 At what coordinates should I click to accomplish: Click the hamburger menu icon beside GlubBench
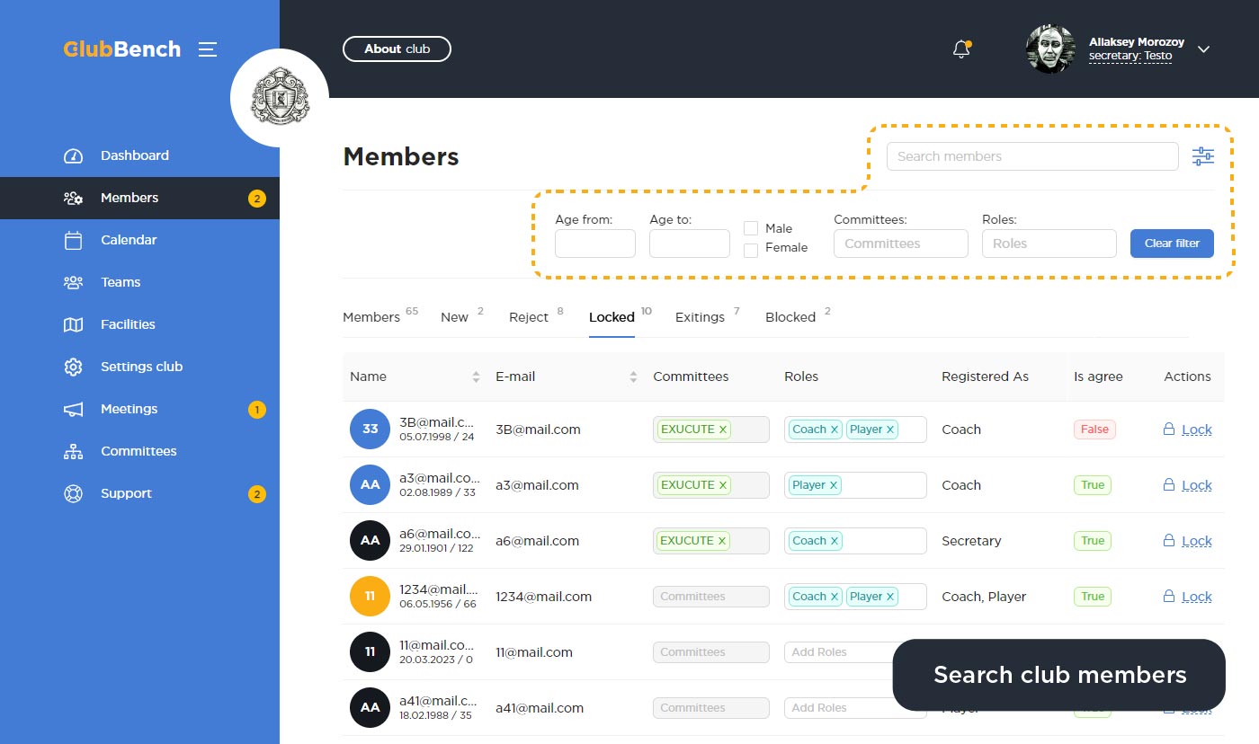tap(208, 49)
